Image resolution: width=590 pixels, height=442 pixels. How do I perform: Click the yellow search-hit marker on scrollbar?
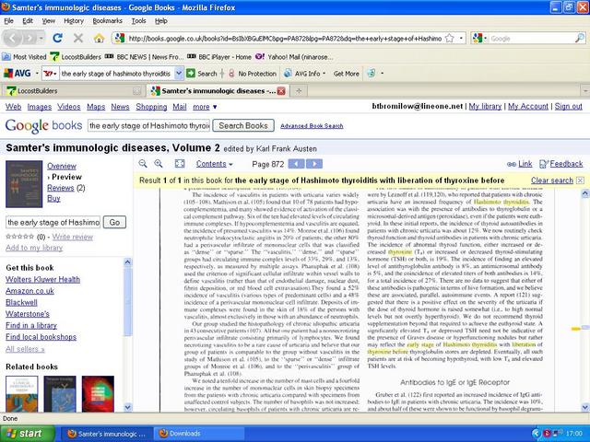point(575,329)
